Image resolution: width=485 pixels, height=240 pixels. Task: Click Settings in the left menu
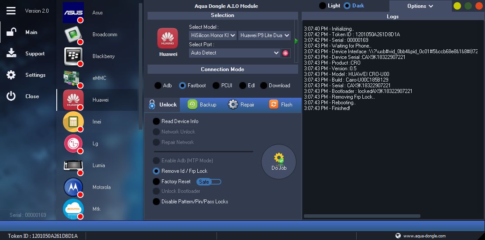pyautogui.click(x=35, y=75)
